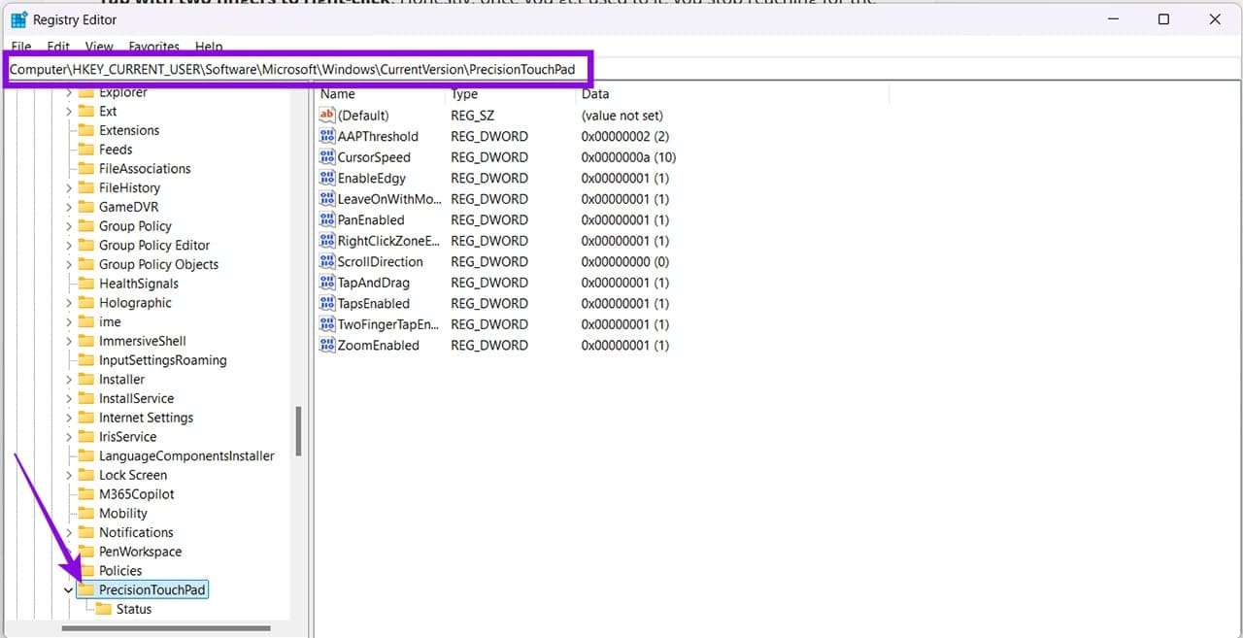Collapse the PrecisionTouchPad key

click(x=69, y=589)
